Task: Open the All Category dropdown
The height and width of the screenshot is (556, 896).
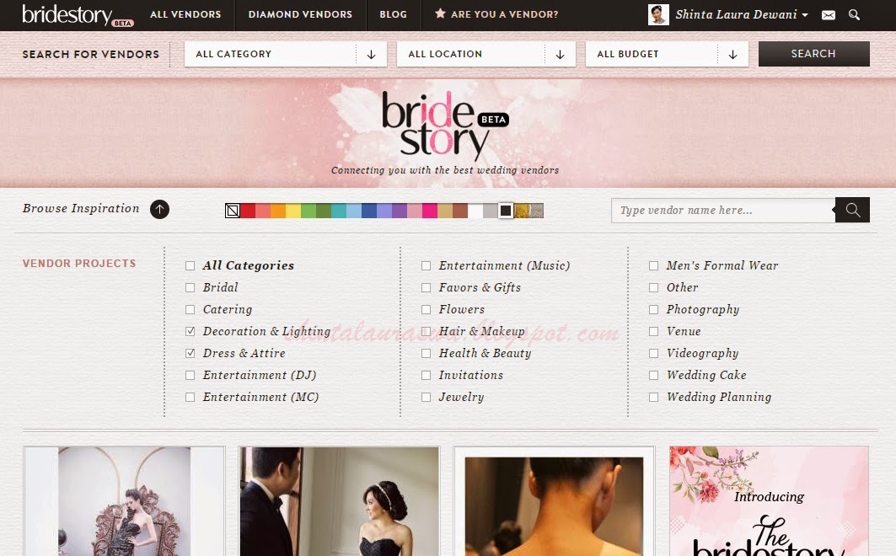Action: click(285, 54)
